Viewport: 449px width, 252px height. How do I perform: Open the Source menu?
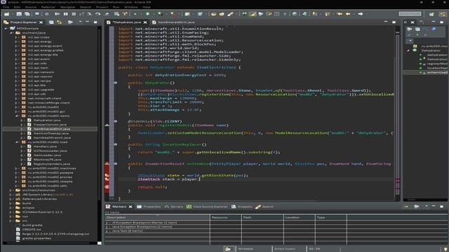point(31,7)
